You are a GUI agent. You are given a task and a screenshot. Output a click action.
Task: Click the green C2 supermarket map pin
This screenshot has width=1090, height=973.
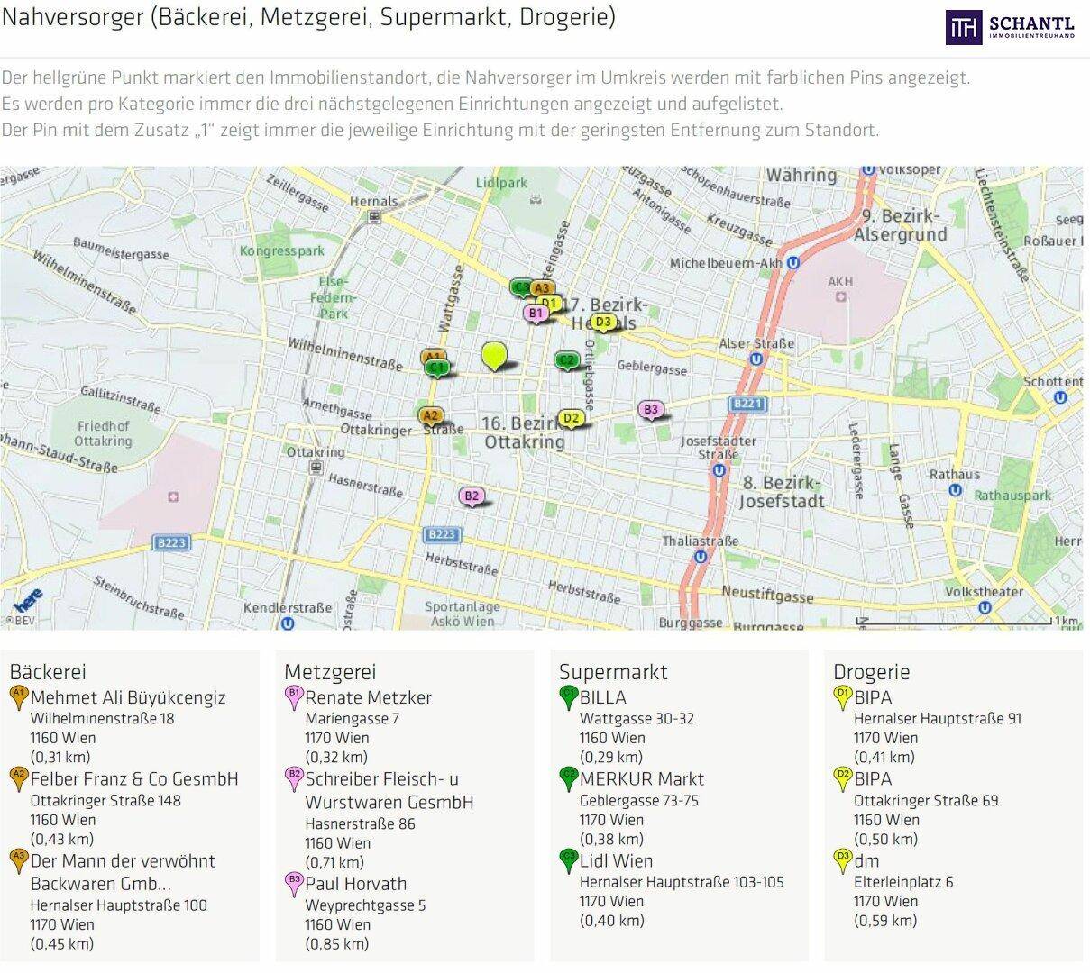pos(566,361)
